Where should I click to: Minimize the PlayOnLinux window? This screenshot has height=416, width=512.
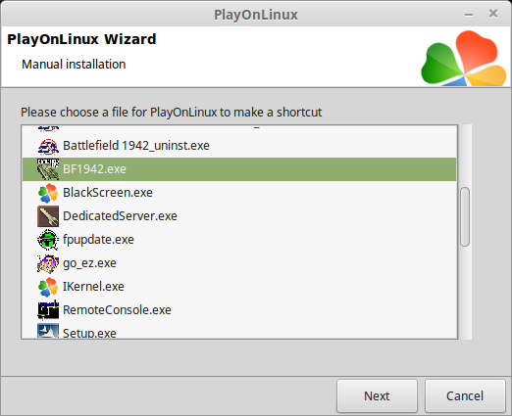(x=469, y=15)
